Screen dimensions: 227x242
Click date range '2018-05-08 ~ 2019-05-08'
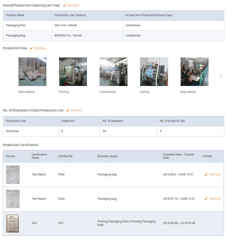point(179,223)
